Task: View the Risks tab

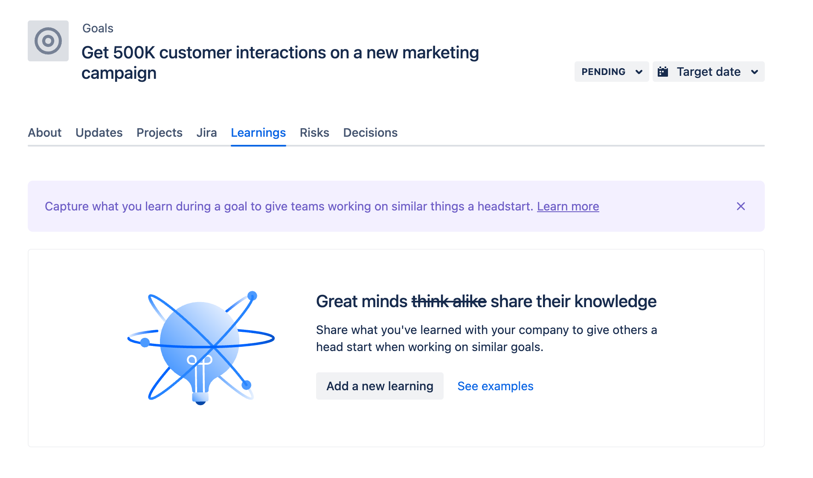Action: coord(314,132)
